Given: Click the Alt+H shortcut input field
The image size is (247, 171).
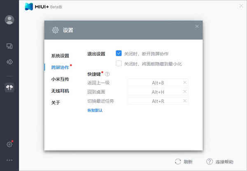Looking at the screenshot, I should pos(158,92).
